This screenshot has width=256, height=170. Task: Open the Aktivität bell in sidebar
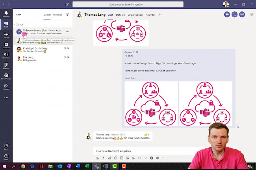(x=6, y=14)
